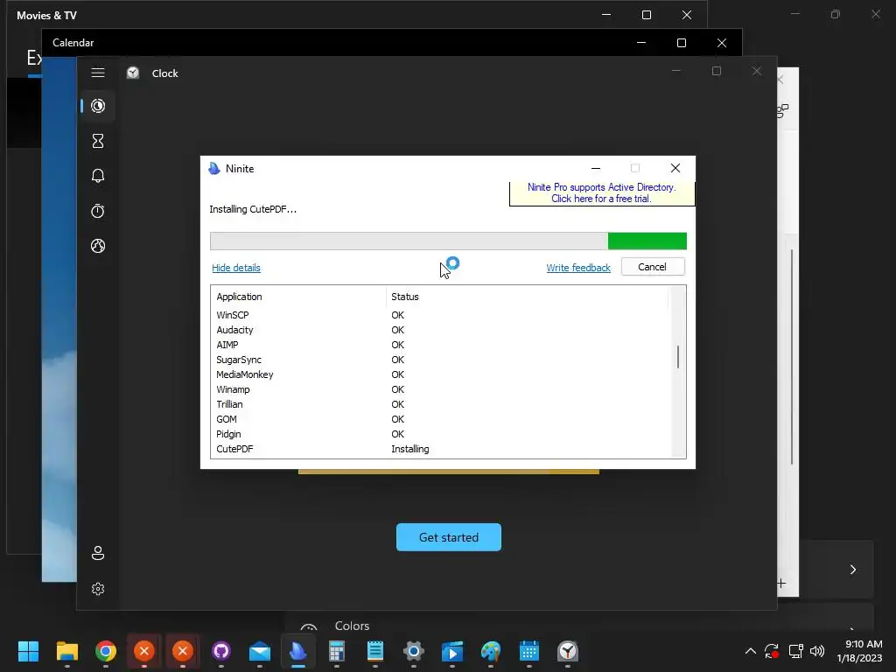896x672 pixels.
Task: Open Google Chrome from the taskbar
Action: click(106, 651)
